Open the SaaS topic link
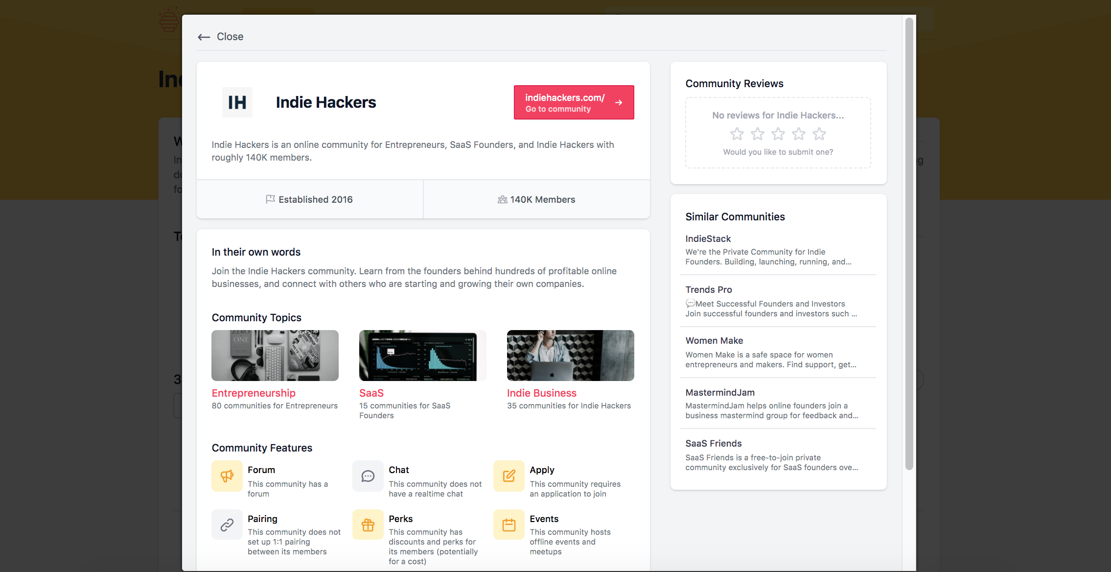 pos(371,393)
